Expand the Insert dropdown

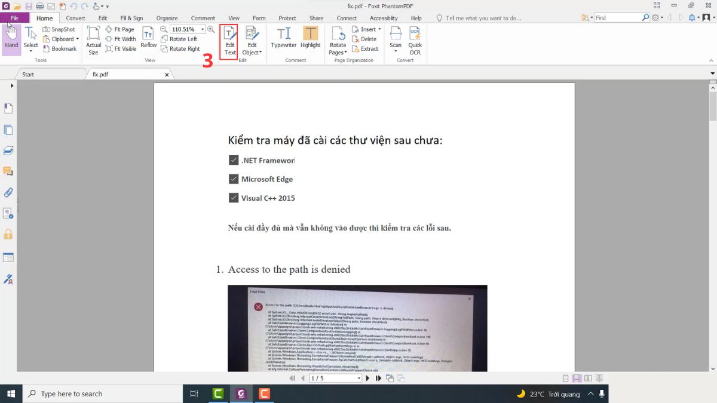[380, 29]
